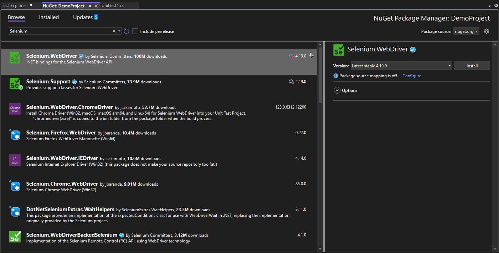
Task: Click the DotNetSeleniumExtras.WaitHelpers package icon
Action: click(x=15, y=212)
